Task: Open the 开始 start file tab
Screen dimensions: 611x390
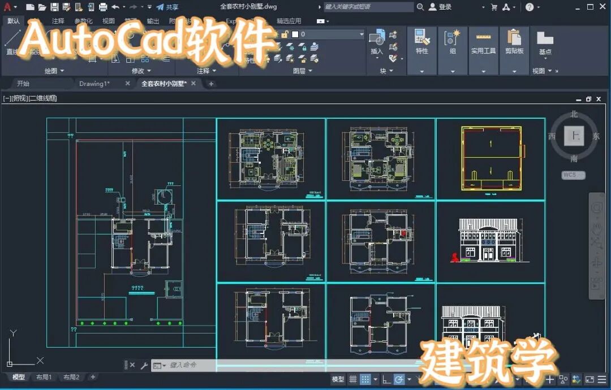Action: click(x=23, y=84)
